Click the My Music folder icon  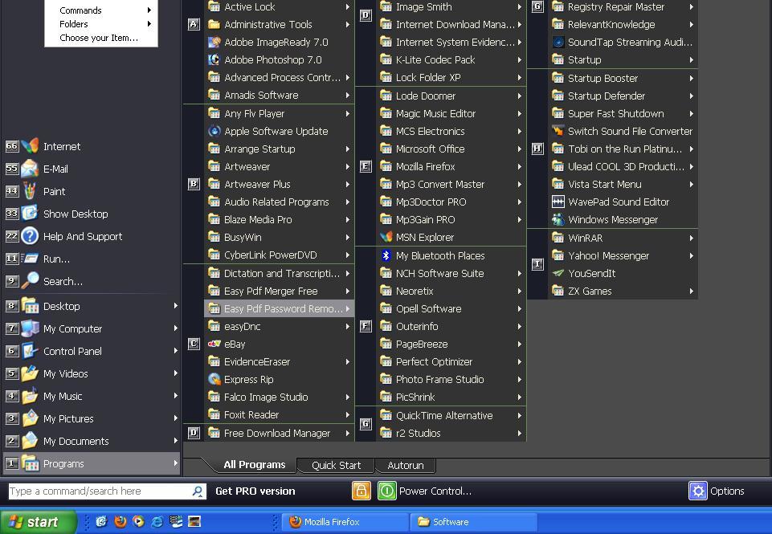[x=30, y=396]
